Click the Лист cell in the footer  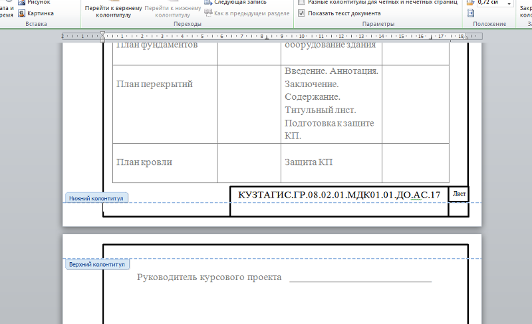point(459,194)
